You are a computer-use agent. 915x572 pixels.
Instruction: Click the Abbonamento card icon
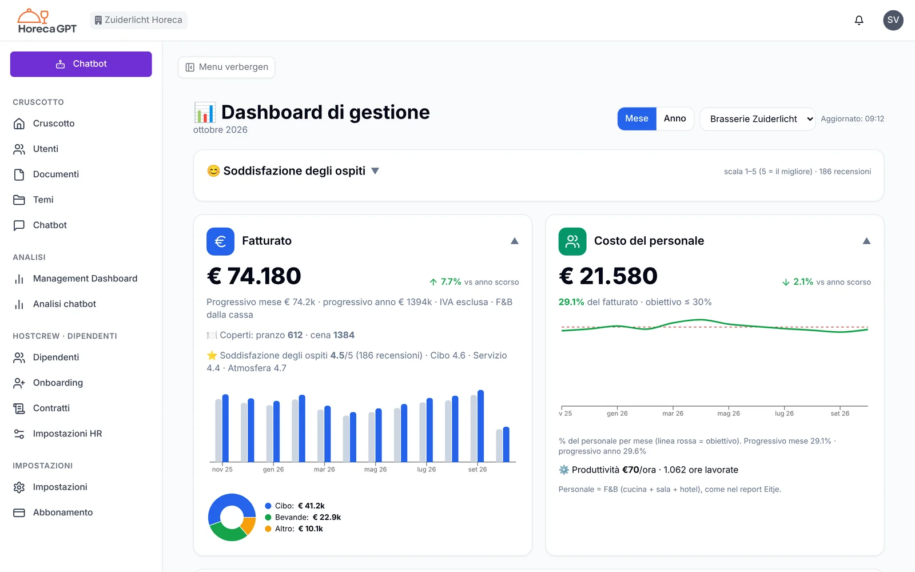coord(19,513)
